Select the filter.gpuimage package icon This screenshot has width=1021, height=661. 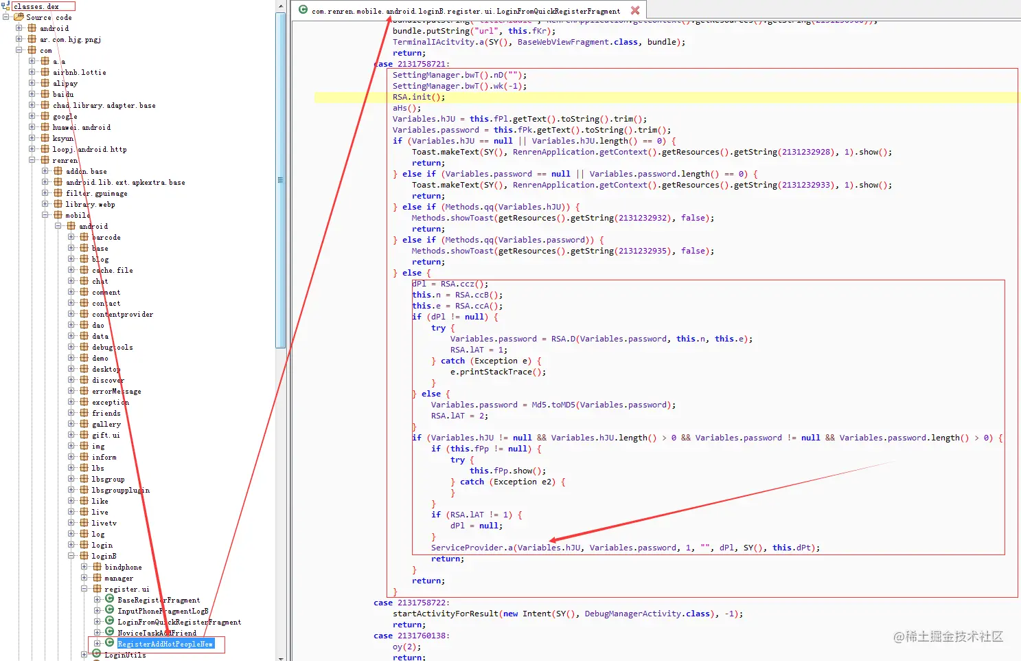(58, 193)
